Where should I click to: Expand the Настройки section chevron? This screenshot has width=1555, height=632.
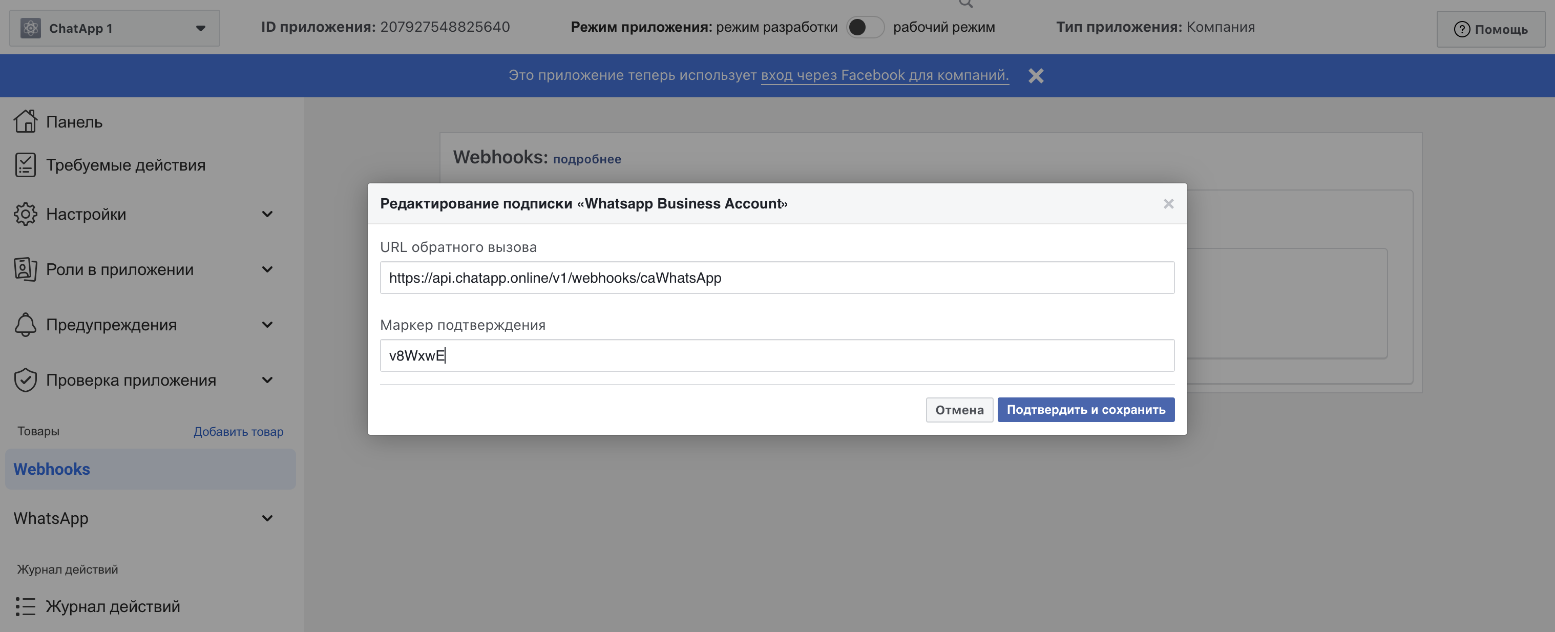click(x=267, y=214)
